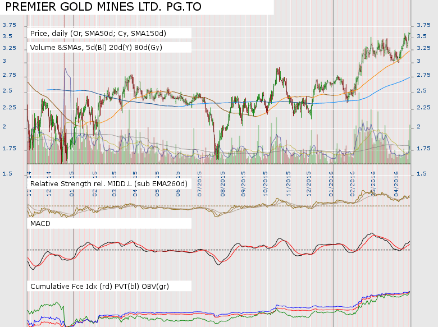Screen dimensions: 438x327
Task: Click the 3.25 value on the right price axis
Action: point(424,48)
